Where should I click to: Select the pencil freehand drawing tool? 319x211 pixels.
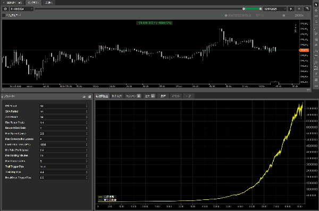point(316,33)
